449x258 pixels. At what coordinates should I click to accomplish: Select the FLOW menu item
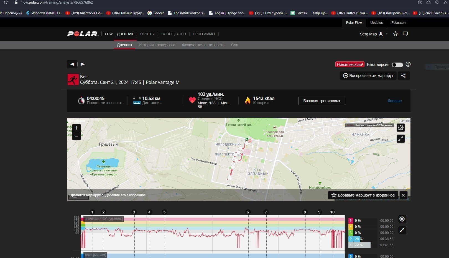(x=108, y=34)
